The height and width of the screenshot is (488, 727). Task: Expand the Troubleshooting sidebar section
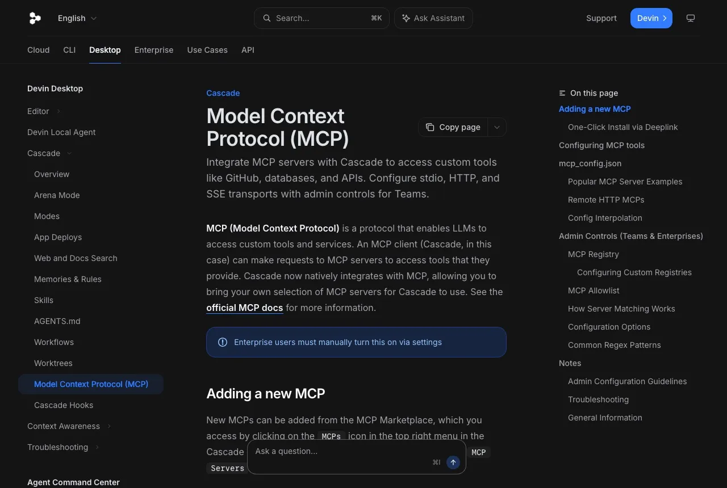(x=64, y=447)
